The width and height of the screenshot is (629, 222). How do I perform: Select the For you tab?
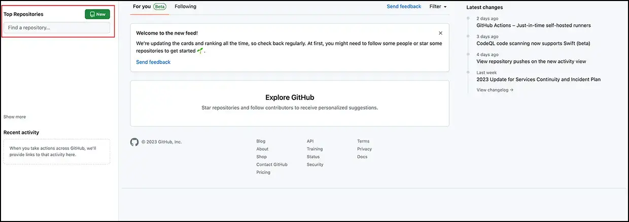click(x=142, y=7)
